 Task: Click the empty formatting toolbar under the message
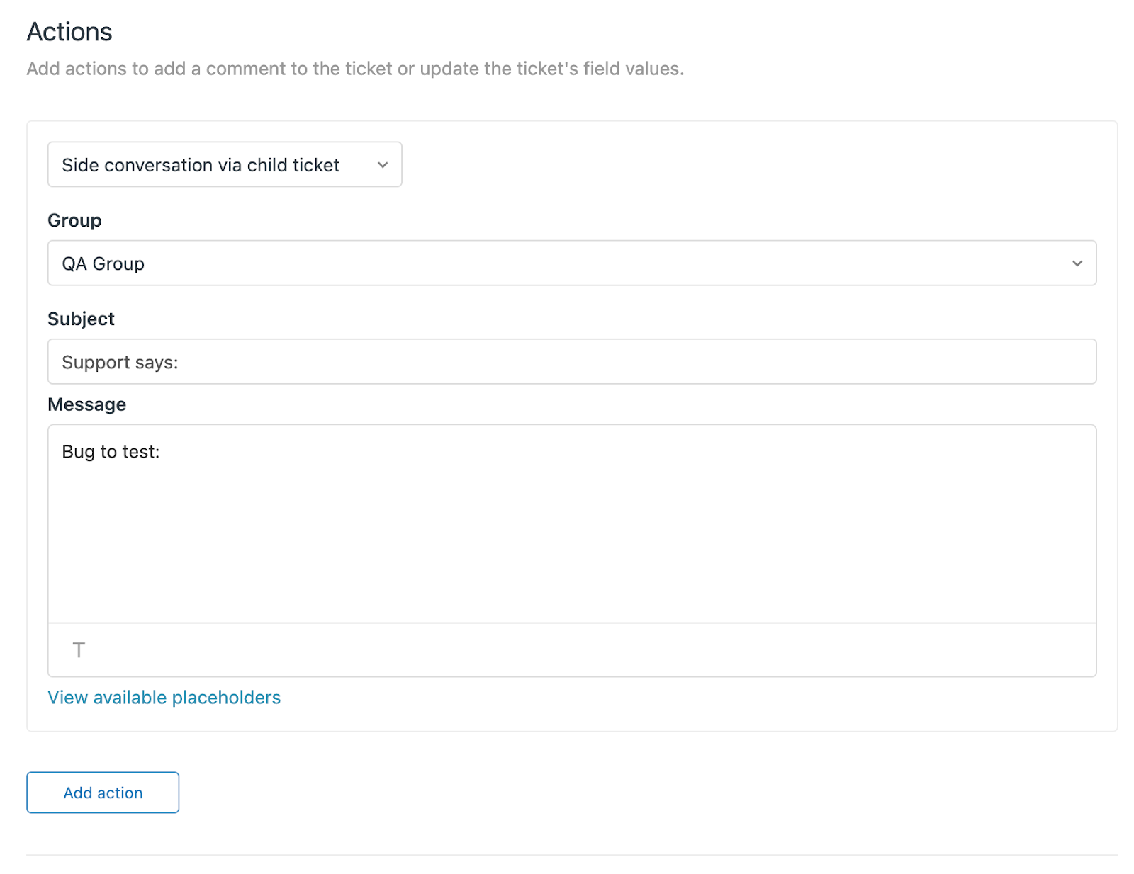point(571,650)
